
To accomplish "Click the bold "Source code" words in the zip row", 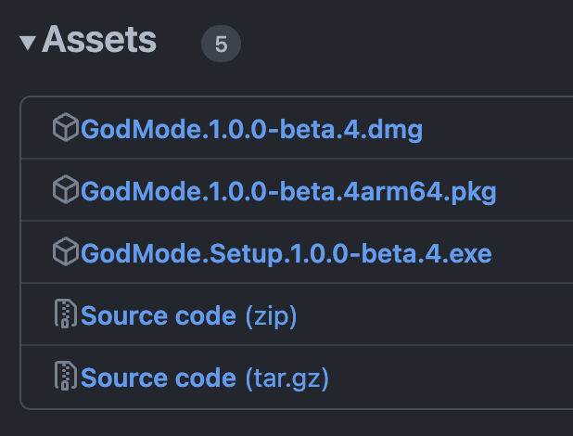I will tap(159, 316).
